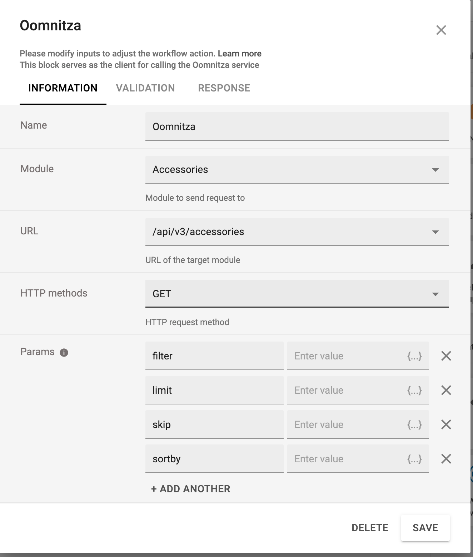Open the HTTP methods dropdown
This screenshot has height=557, width=473.
click(x=297, y=294)
